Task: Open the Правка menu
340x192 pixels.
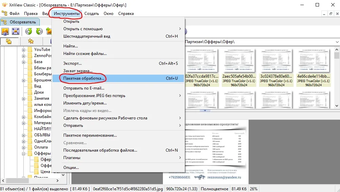Action: (x=31, y=14)
